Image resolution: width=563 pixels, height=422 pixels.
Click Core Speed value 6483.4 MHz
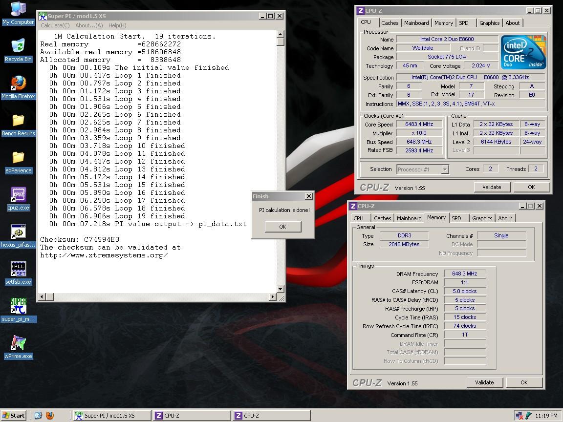point(419,124)
